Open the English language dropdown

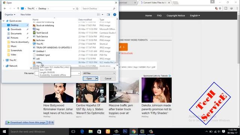tap(195, 16)
